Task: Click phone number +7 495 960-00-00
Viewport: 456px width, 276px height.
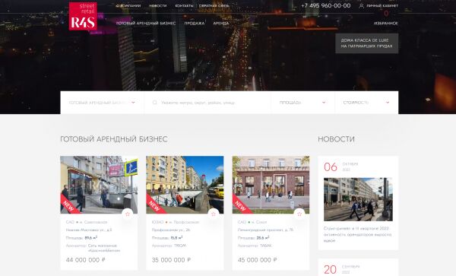Action: 326,5
